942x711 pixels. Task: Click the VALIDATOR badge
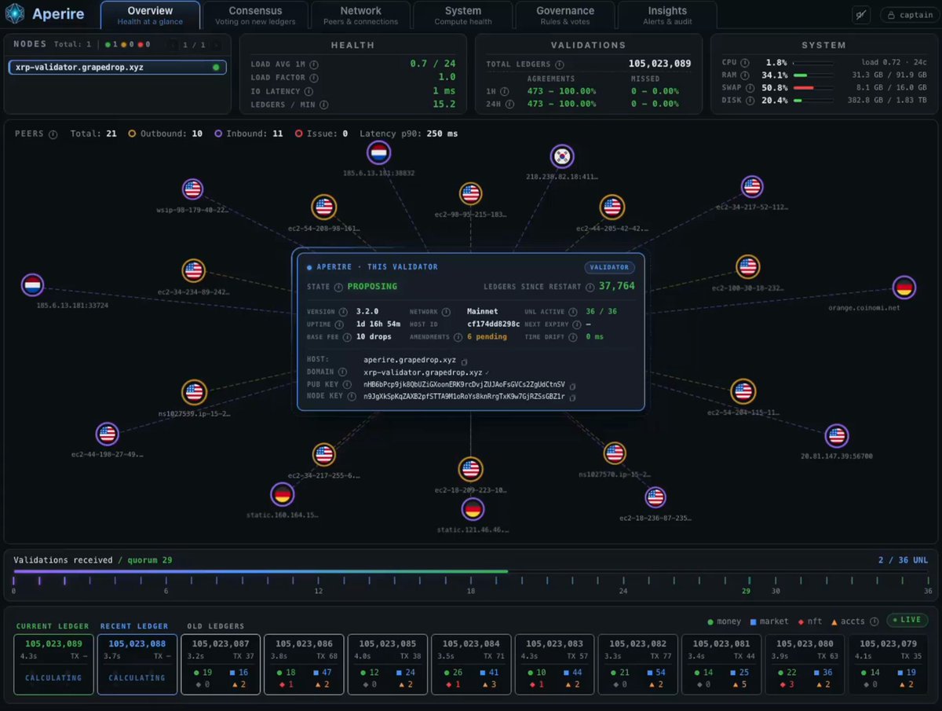[609, 267]
